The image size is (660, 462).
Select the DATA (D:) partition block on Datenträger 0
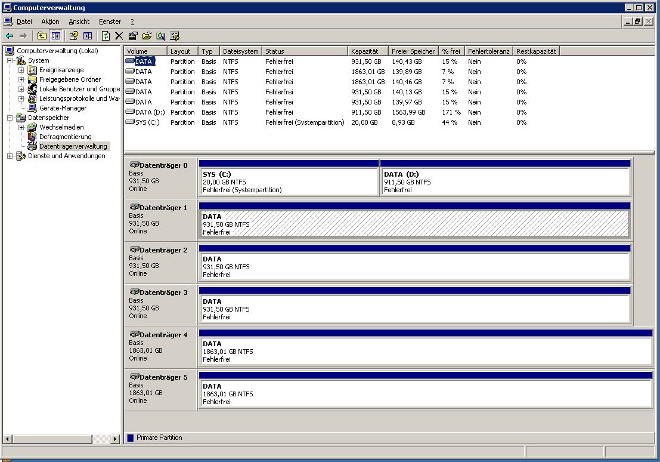coord(505,181)
